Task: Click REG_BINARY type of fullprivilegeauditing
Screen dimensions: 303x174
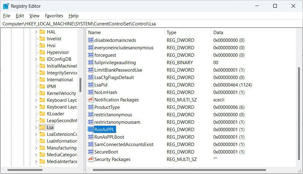Action: click(x=180, y=63)
